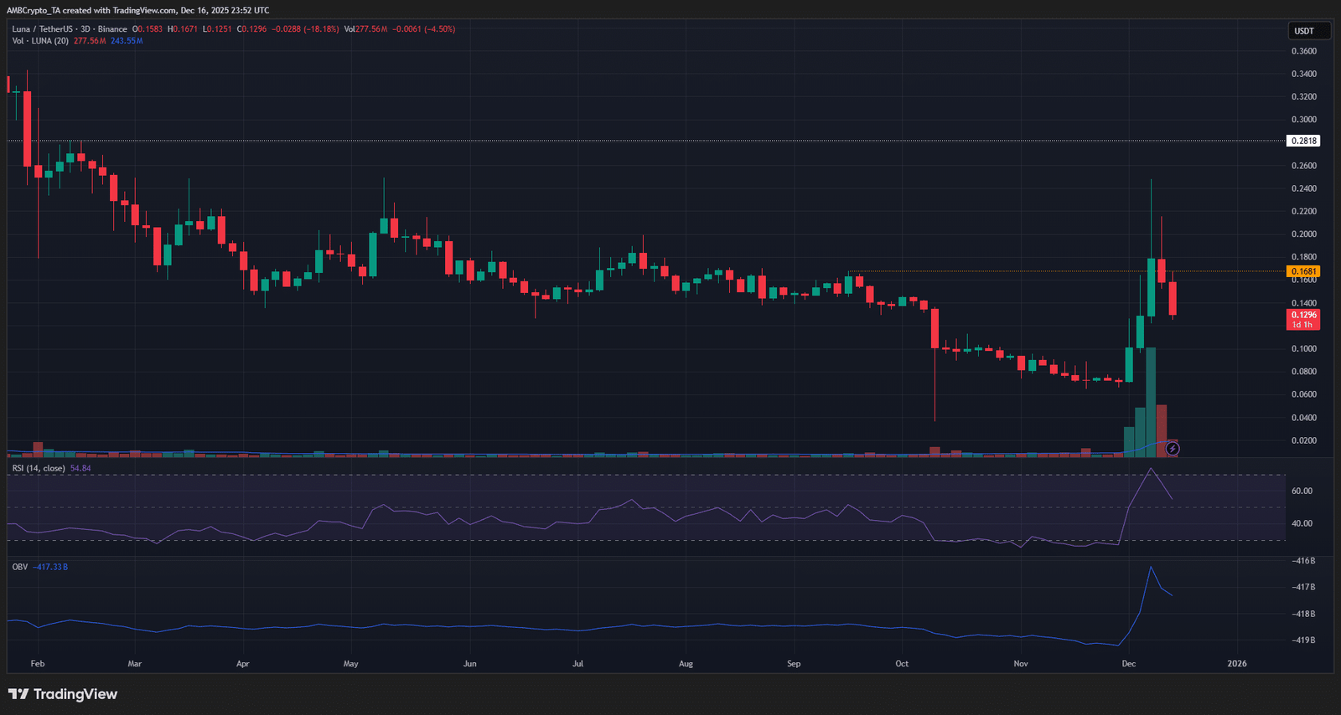
Task: Click the Oct label on the time axis
Action: (x=902, y=664)
